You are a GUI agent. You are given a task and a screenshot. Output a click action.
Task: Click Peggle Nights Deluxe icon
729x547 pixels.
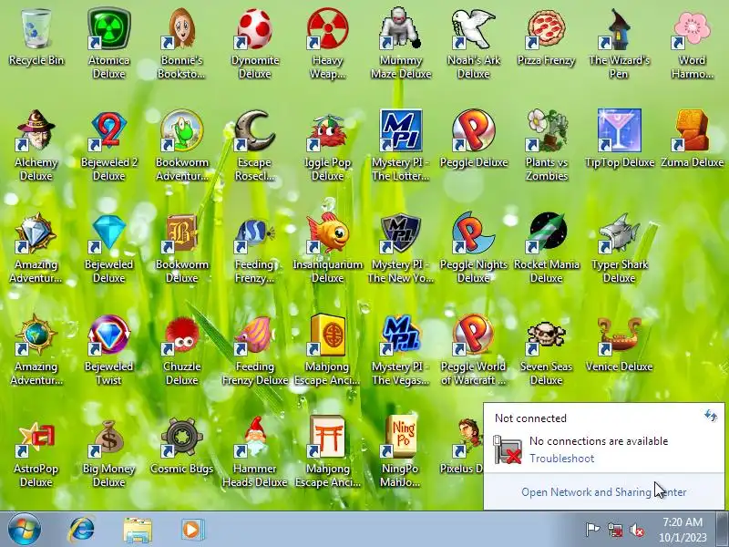coord(473,233)
